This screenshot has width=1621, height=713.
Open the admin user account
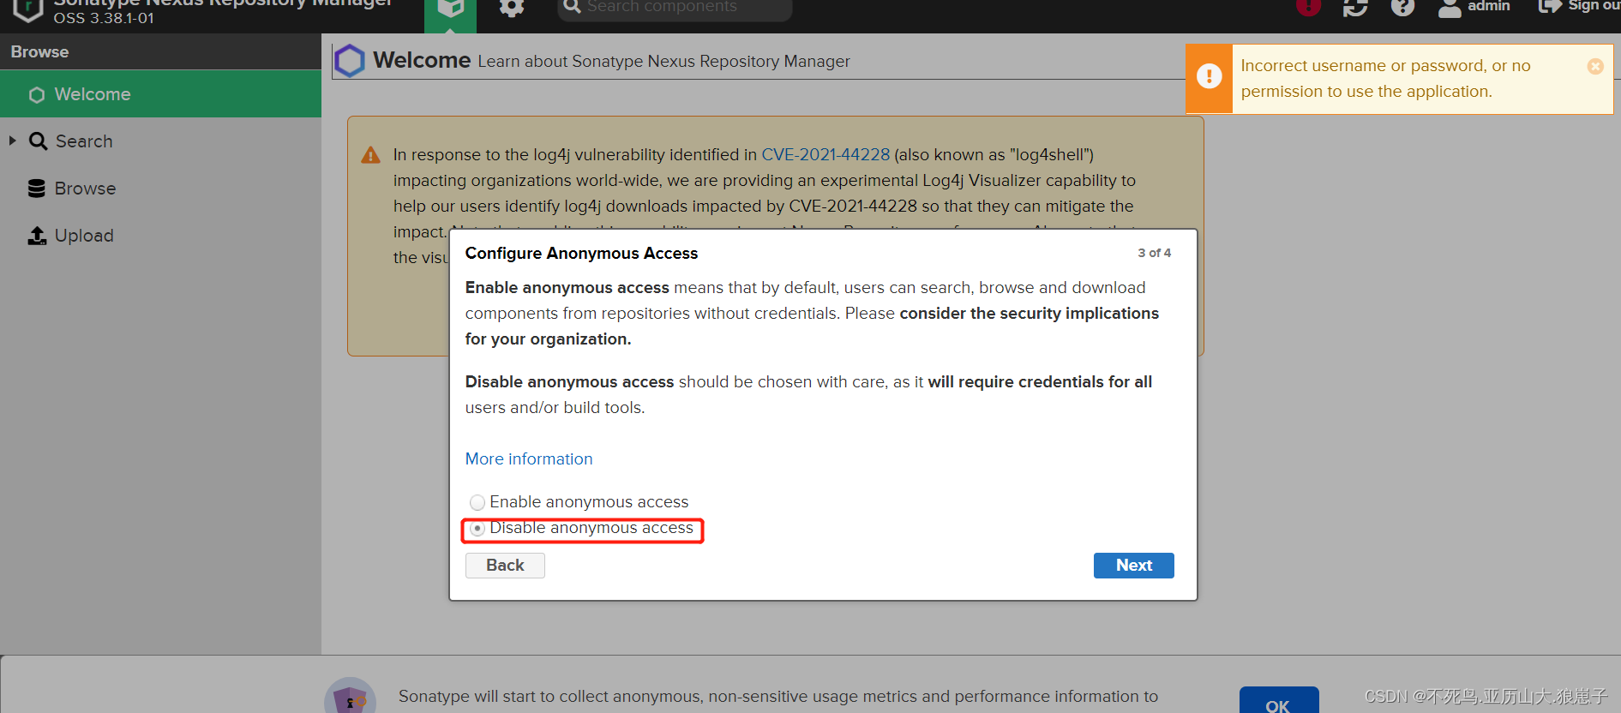(x=1474, y=7)
